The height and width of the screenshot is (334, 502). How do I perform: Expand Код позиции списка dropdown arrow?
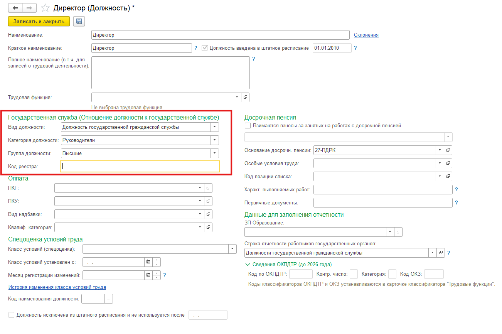pyautogui.click(x=440, y=177)
